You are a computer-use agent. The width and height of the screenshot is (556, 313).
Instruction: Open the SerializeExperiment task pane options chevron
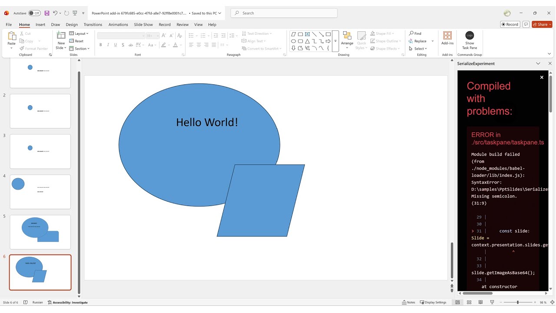[x=538, y=63]
